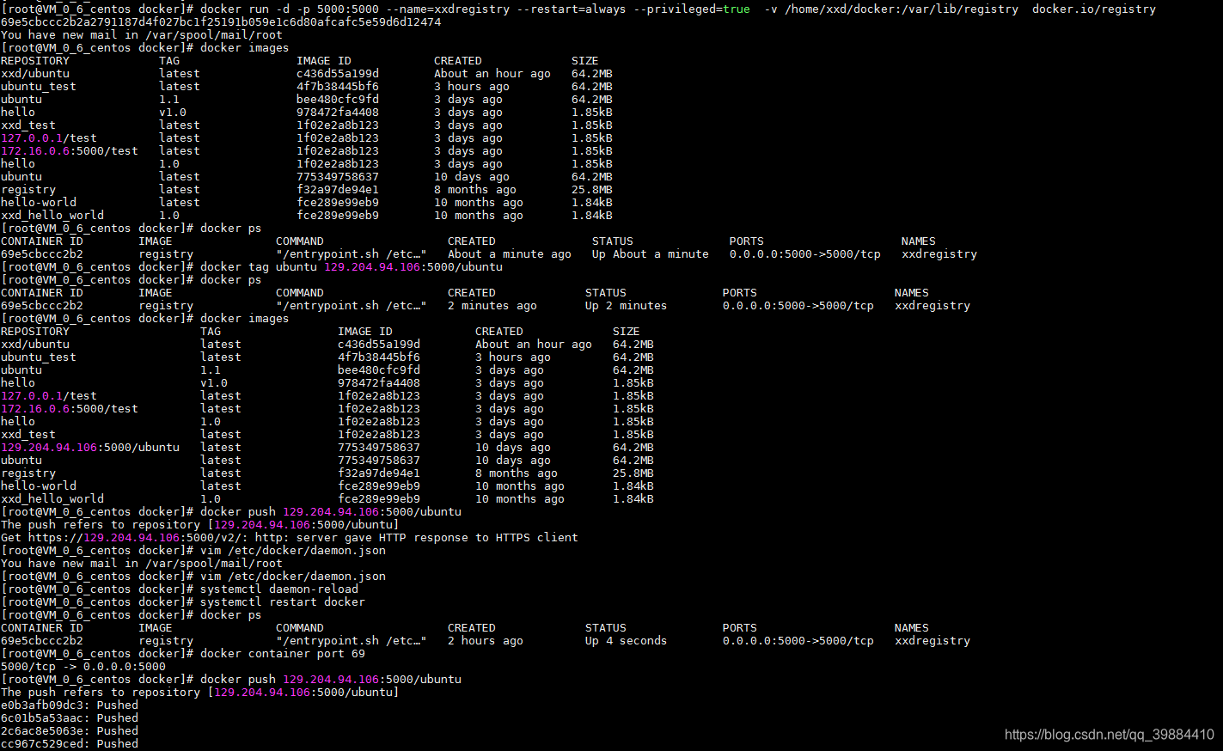Click the '2c6ac8e5063e: Pushed' layer line

click(x=70, y=731)
